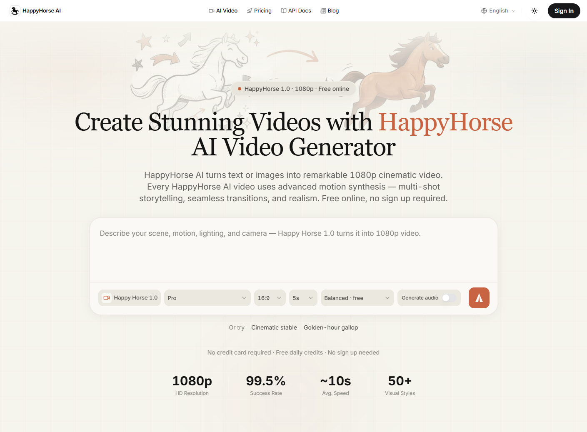Open the Balanced · free mode dropdown
587x432 pixels.
point(357,298)
